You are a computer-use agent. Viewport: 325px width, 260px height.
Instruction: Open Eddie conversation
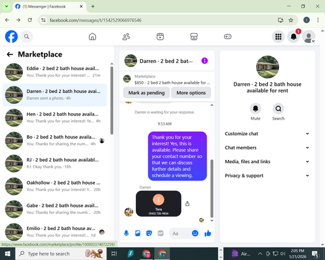click(55, 72)
